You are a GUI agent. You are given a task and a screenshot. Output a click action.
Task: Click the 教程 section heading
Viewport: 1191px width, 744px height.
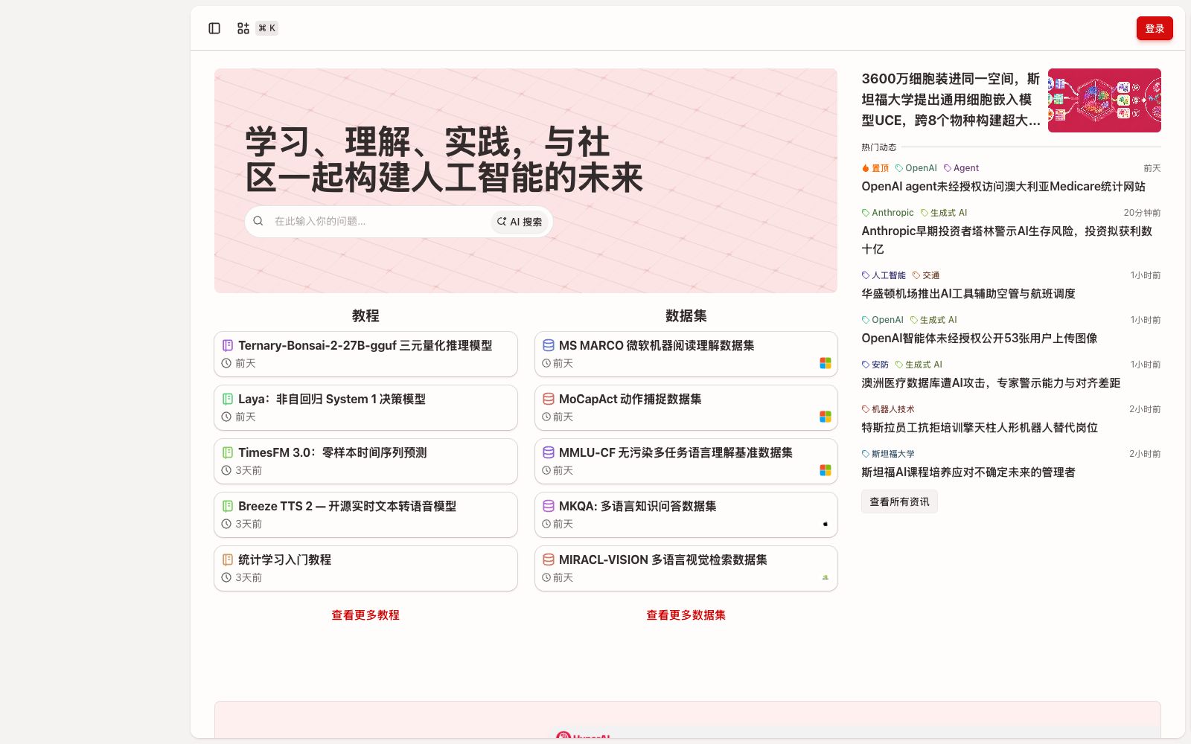(365, 315)
